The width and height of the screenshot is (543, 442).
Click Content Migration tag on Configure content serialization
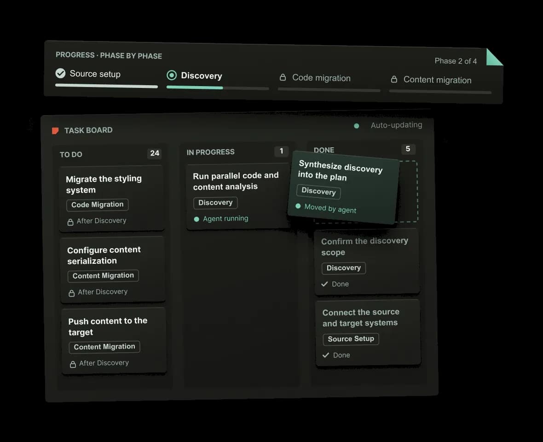(x=103, y=276)
